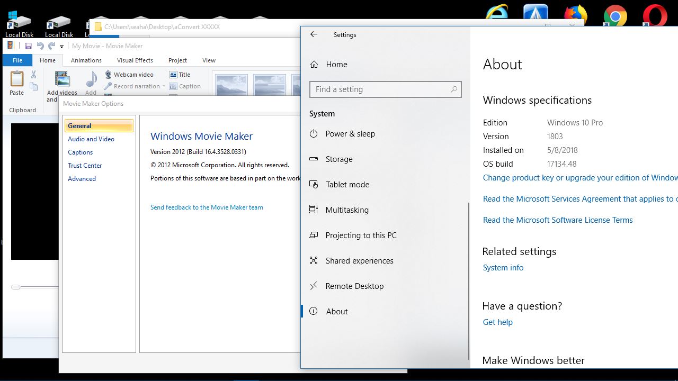Click the Google Chrome desktop shortcut
This screenshot has height=381, width=678.
click(615, 15)
